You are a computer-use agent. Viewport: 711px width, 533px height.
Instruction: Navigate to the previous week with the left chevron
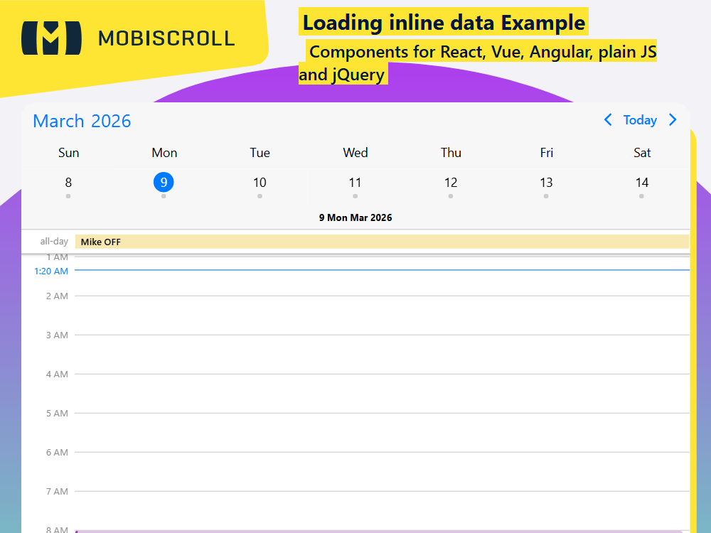(608, 120)
